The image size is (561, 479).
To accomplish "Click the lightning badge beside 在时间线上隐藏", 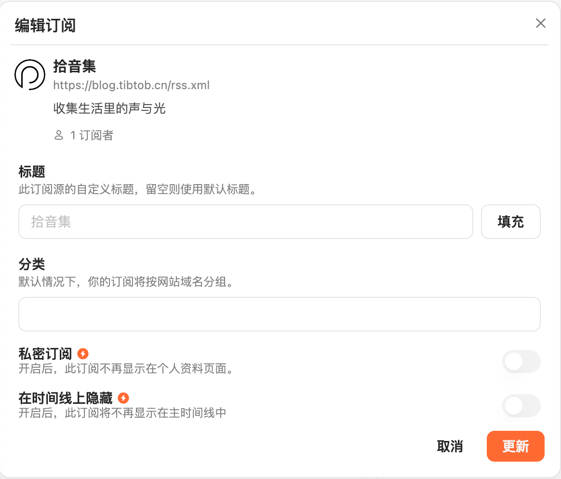I will pos(123,398).
